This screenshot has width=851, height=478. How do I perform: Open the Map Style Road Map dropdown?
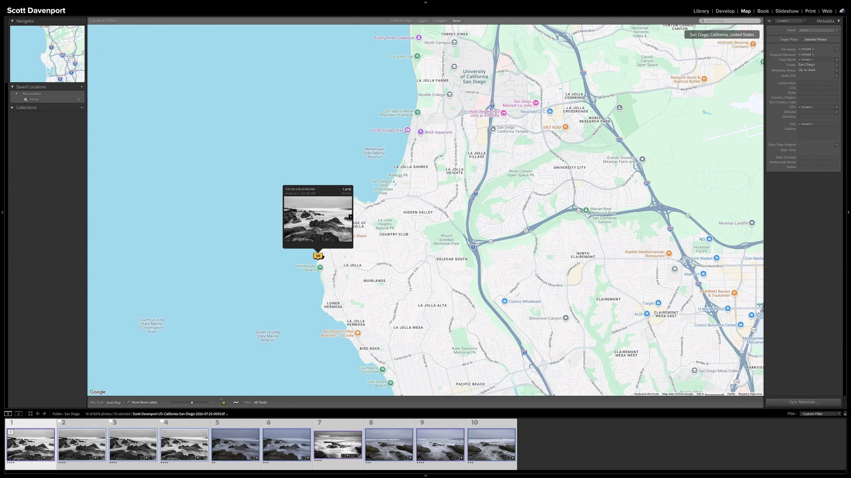115,402
